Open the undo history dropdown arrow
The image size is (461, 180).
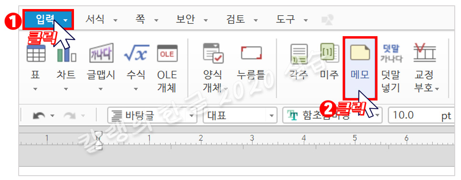pyautogui.click(x=52, y=116)
